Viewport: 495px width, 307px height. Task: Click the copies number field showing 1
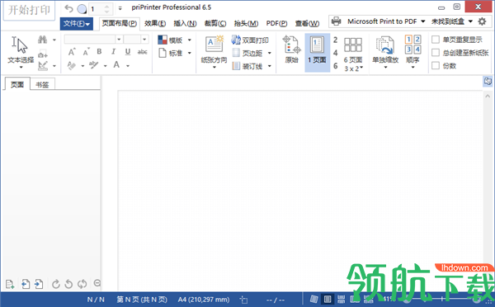pyautogui.click(x=97, y=9)
